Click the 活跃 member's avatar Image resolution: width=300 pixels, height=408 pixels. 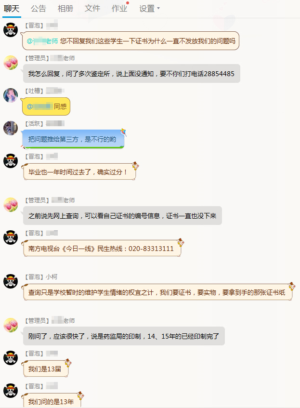tap(11, 128)
